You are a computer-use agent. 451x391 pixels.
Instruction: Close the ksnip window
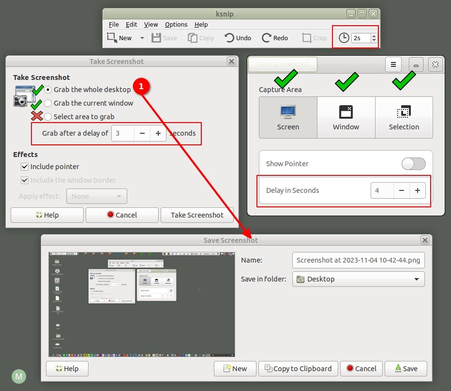coord(374,14)
